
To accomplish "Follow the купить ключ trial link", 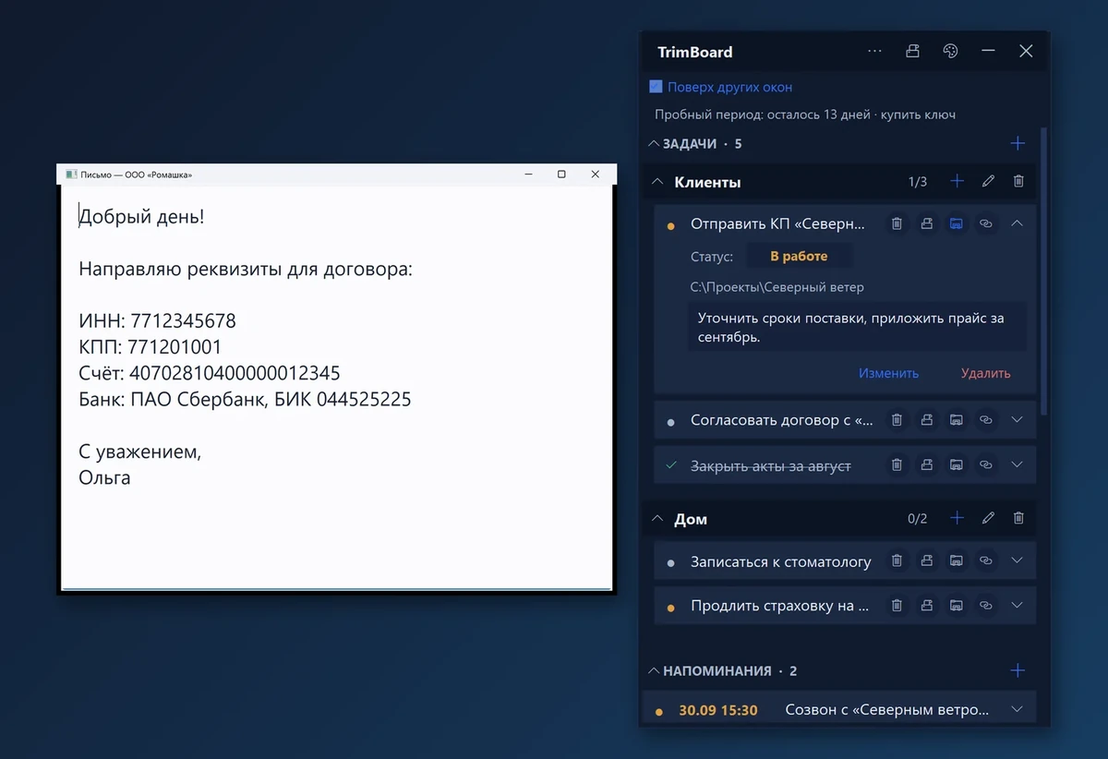I will (918, 114).
